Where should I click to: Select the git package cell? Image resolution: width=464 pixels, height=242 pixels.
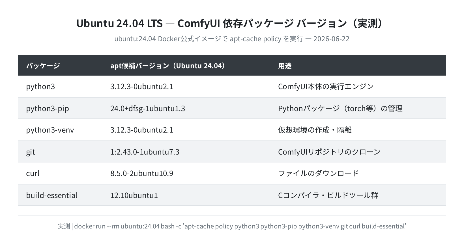(x=31, y=152)
